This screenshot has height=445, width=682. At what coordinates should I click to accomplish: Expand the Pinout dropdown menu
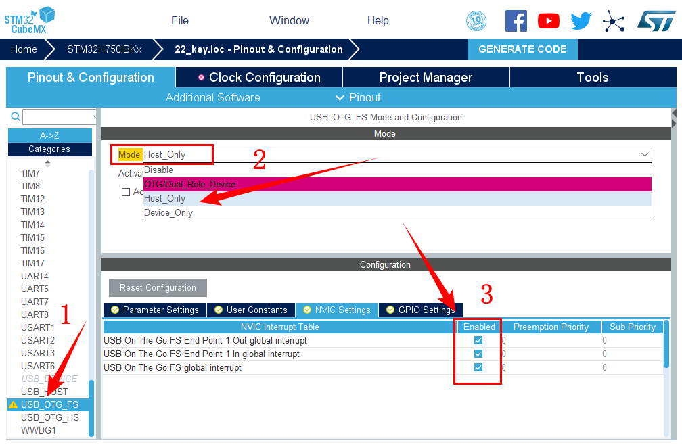point(358,98)
